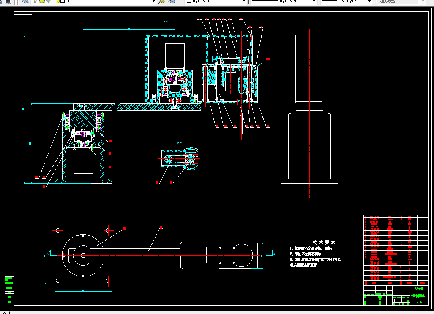Click the Layer Previous icon
This screenshot has height=314, width=434.
coord(172,1)
